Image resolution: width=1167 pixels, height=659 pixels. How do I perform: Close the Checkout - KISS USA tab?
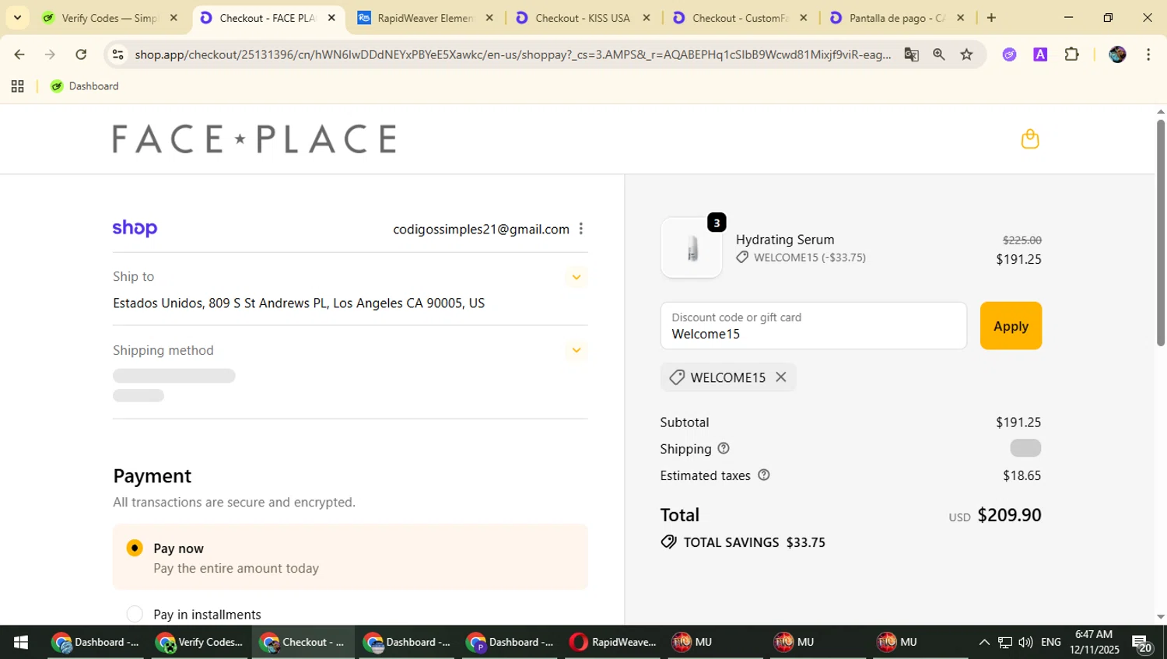pyautogui.click(x=646, y=17)
